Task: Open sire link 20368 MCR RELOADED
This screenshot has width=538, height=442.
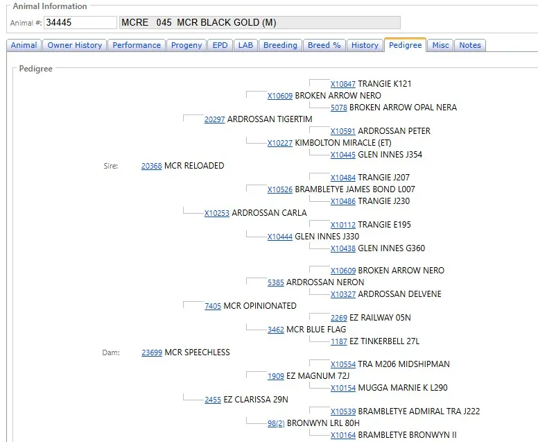Action: click(x=151, y=166)
